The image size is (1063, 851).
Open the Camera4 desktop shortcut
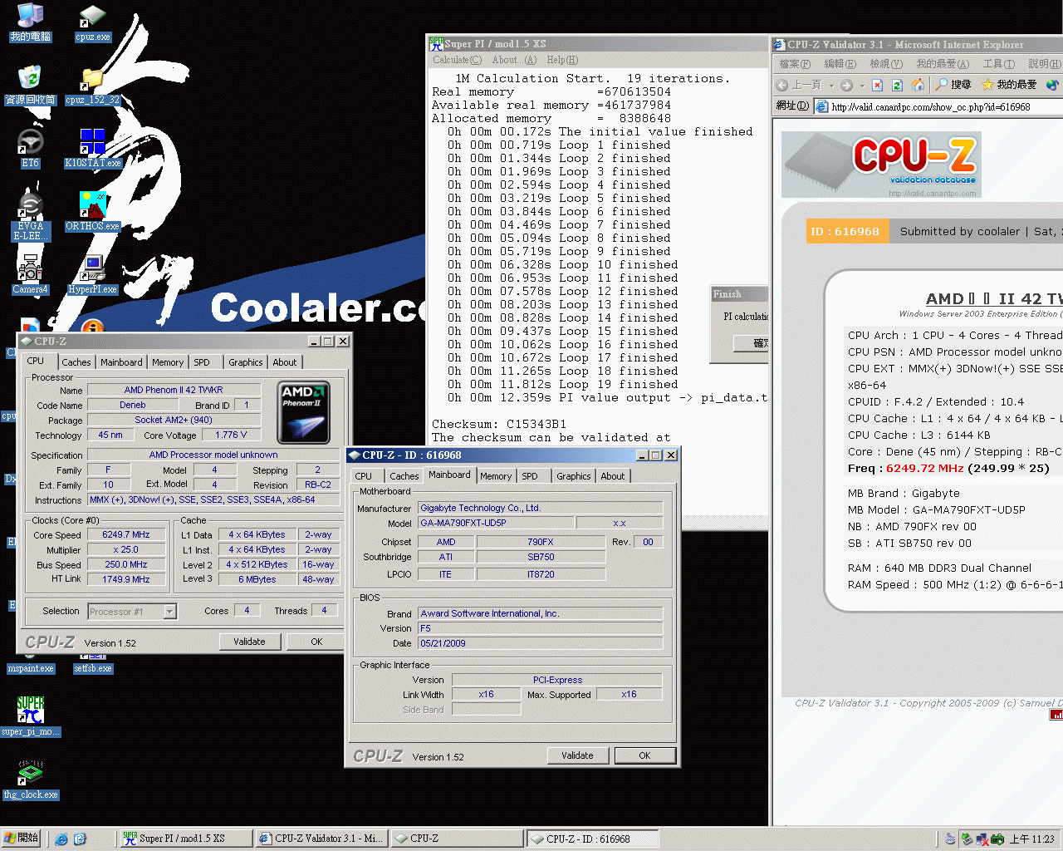point(30,275)
